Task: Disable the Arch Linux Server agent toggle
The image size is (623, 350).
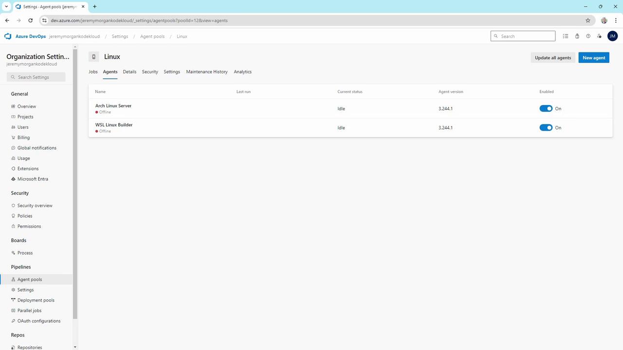Action: 546,108
